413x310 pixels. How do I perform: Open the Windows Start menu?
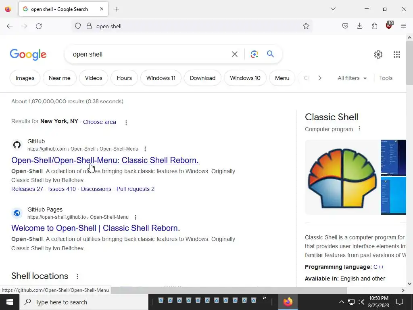point(10,302)
